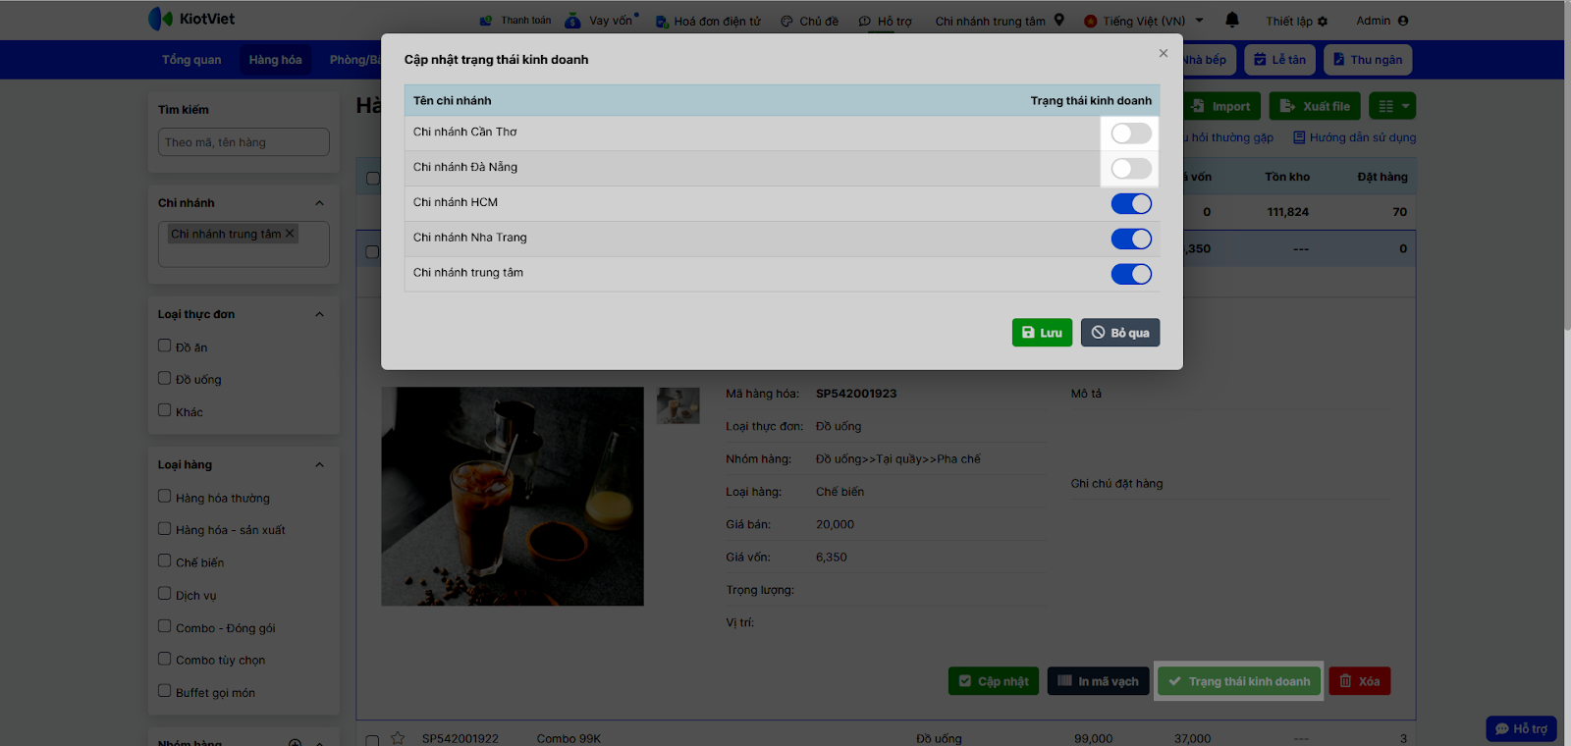Collapse the Loại thực đơn section
Viewport: 1571px width, 746px height.
point(319,314)
